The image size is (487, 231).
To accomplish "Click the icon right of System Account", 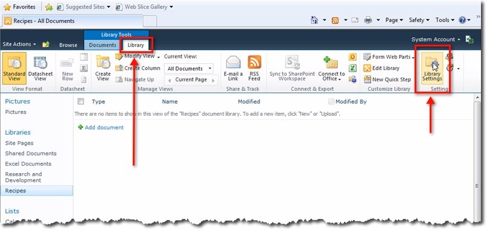I will click(469, 39).
